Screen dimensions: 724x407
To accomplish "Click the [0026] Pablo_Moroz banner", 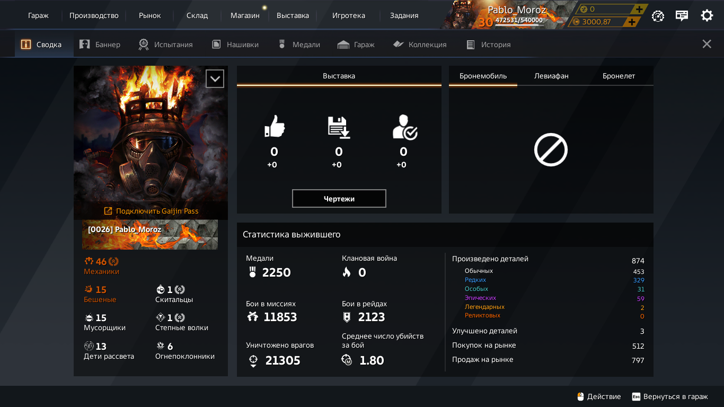I will coord(150,235).
